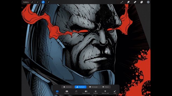Open the Gallery view

[x=26, y=2]
